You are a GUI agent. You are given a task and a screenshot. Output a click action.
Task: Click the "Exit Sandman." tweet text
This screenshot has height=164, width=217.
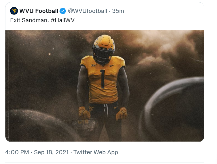click(x=29, y=20)
